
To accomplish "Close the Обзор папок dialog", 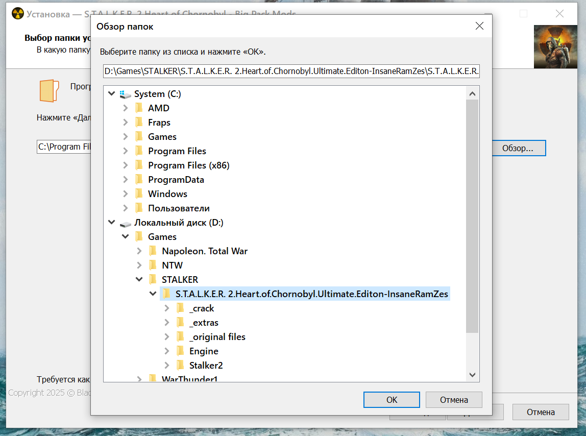I will 479,26.
